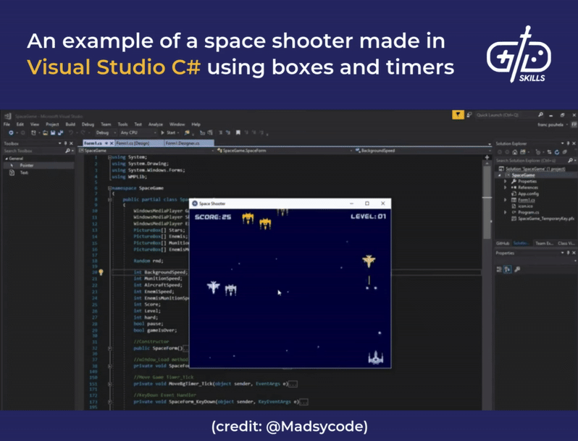Switch to the Team Explorer panel tab
578x441 pixels.
point(544,243)
